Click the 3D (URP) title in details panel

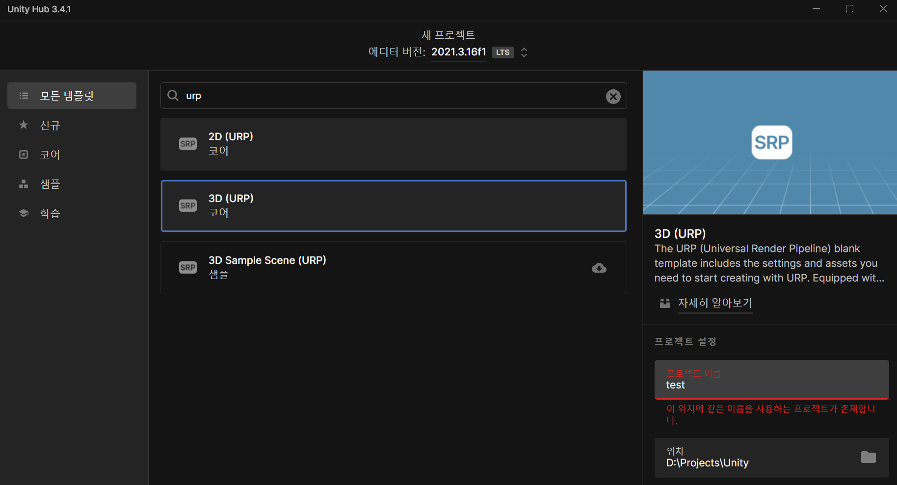(x=680, y=233)
